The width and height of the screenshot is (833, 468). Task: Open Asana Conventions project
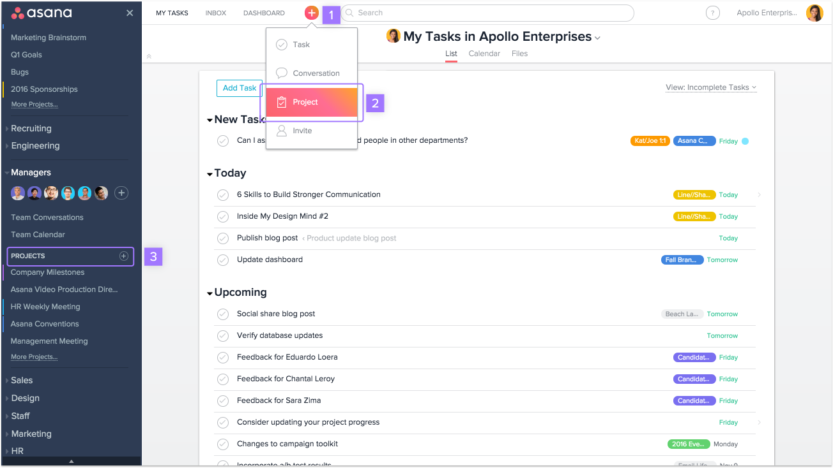45,324
